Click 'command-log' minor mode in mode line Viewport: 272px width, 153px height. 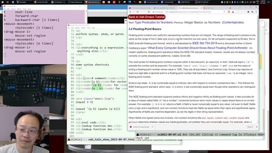[x=228, y=134]
